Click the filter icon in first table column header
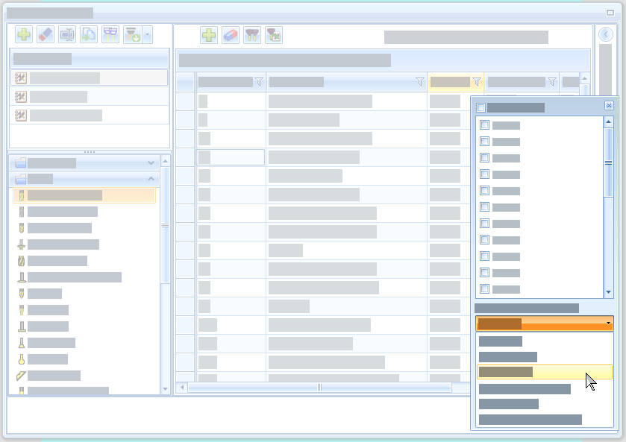Viewport: 626px width, 442px height. (x=259, y=82)
